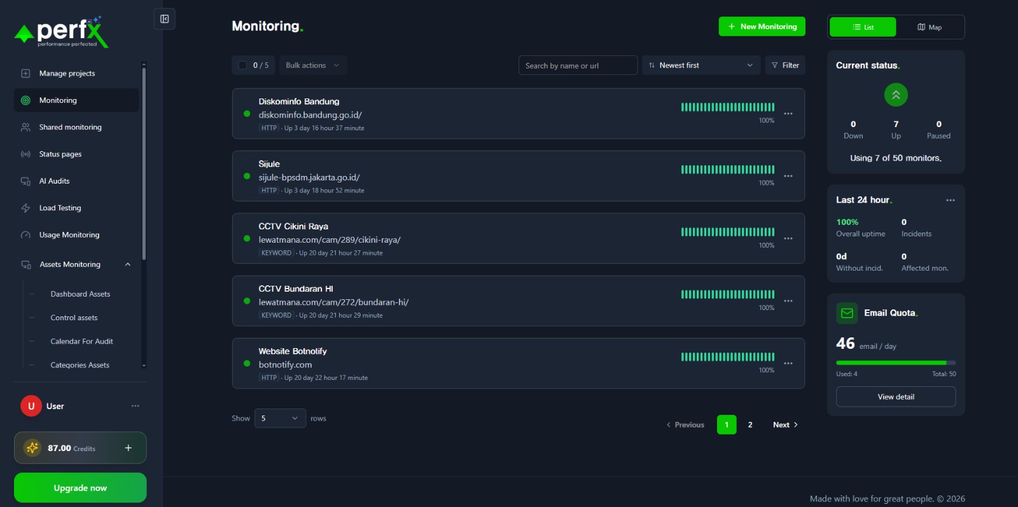The width and height of the screenshot is (1018, 507).
Task: Open Calendar For Audit submenu item
Action: coord(81,341)
